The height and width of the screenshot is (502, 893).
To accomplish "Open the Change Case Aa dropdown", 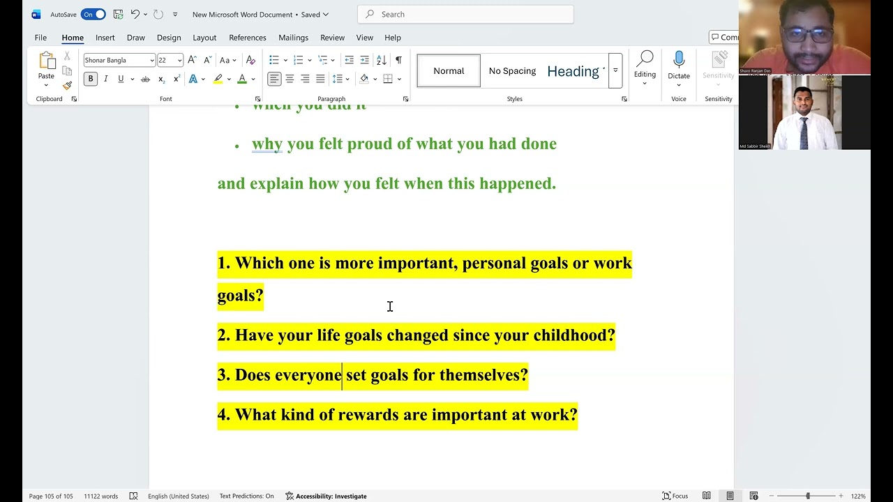I will (x=228, y=60).
